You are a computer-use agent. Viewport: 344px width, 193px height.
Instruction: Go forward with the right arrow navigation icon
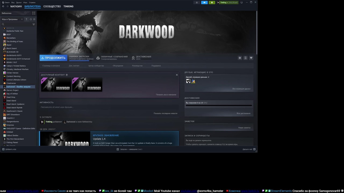click(7, 6)
